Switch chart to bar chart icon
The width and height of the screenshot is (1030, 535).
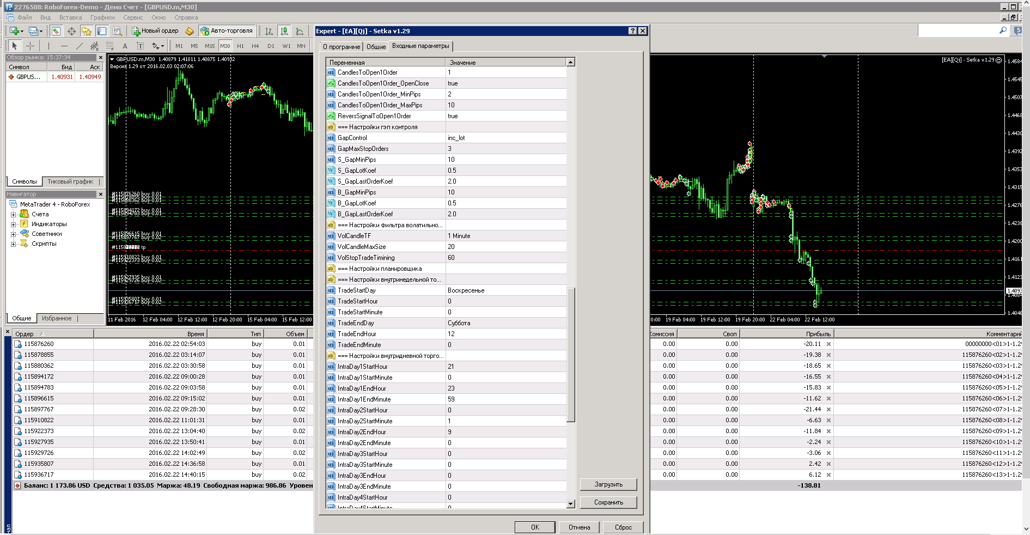tap(269, 31)
